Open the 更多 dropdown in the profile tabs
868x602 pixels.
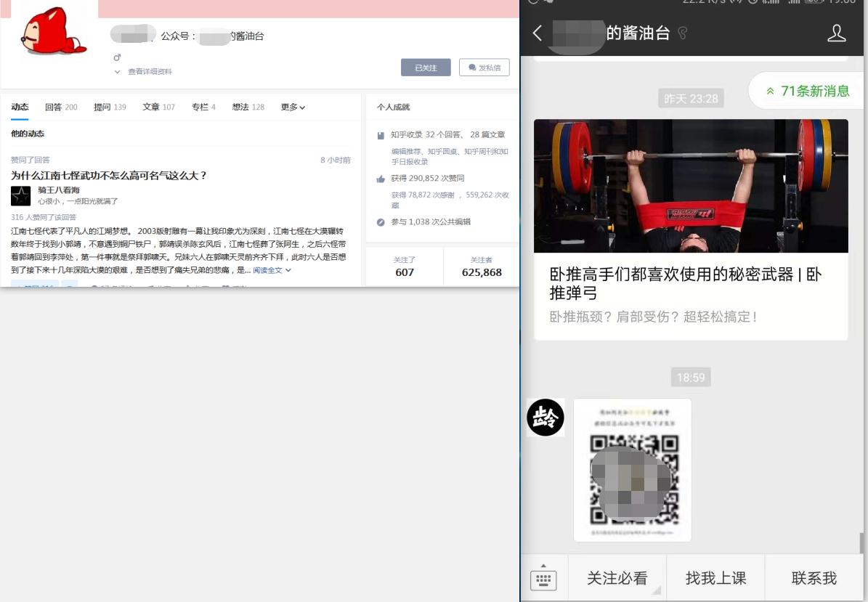tap(293, 107)
